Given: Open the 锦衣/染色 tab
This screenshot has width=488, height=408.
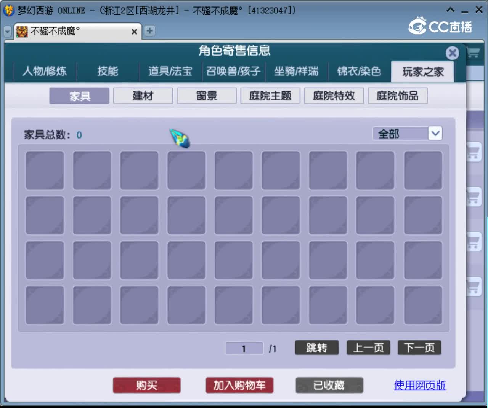Looking at the screenshot, I should click(x=359, y=71).
